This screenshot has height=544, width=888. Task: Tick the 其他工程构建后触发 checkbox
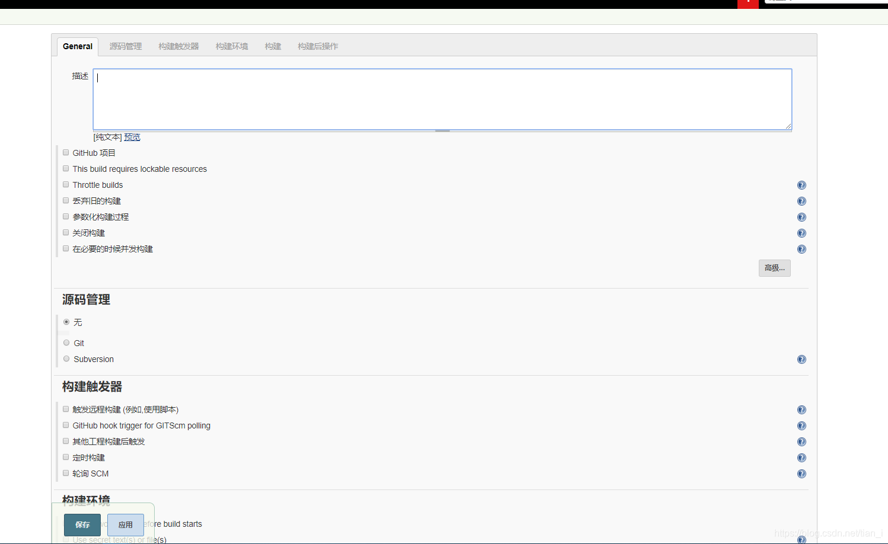tap(66, 441)
